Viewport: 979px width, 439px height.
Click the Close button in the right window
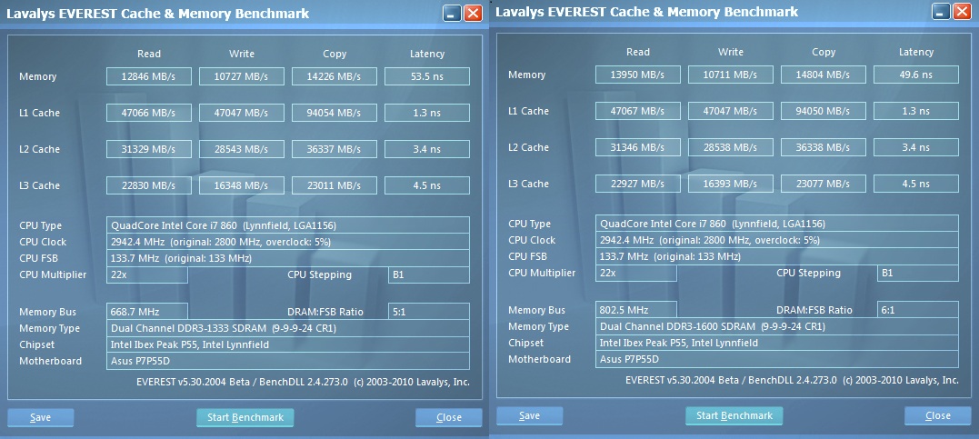click(938, 416)
